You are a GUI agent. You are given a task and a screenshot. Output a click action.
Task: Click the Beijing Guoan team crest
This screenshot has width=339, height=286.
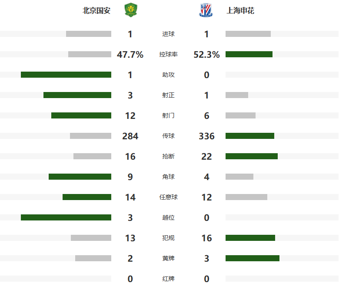[x=130, y=10]
